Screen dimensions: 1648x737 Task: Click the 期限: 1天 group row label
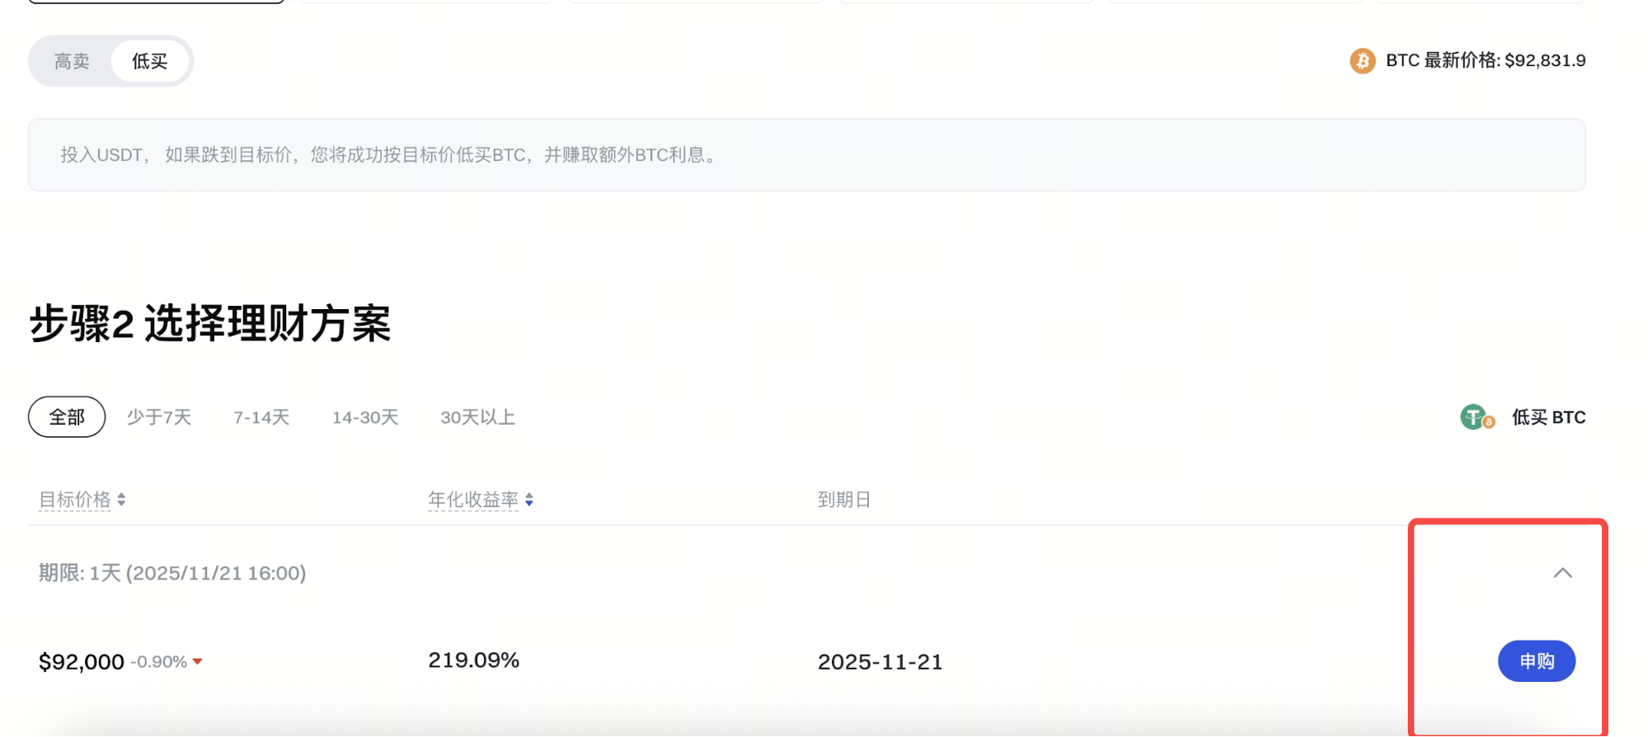point(172,573)
